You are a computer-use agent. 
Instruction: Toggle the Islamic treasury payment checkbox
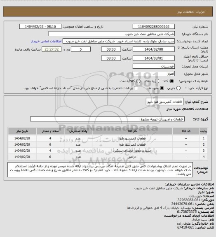point(136,88)
